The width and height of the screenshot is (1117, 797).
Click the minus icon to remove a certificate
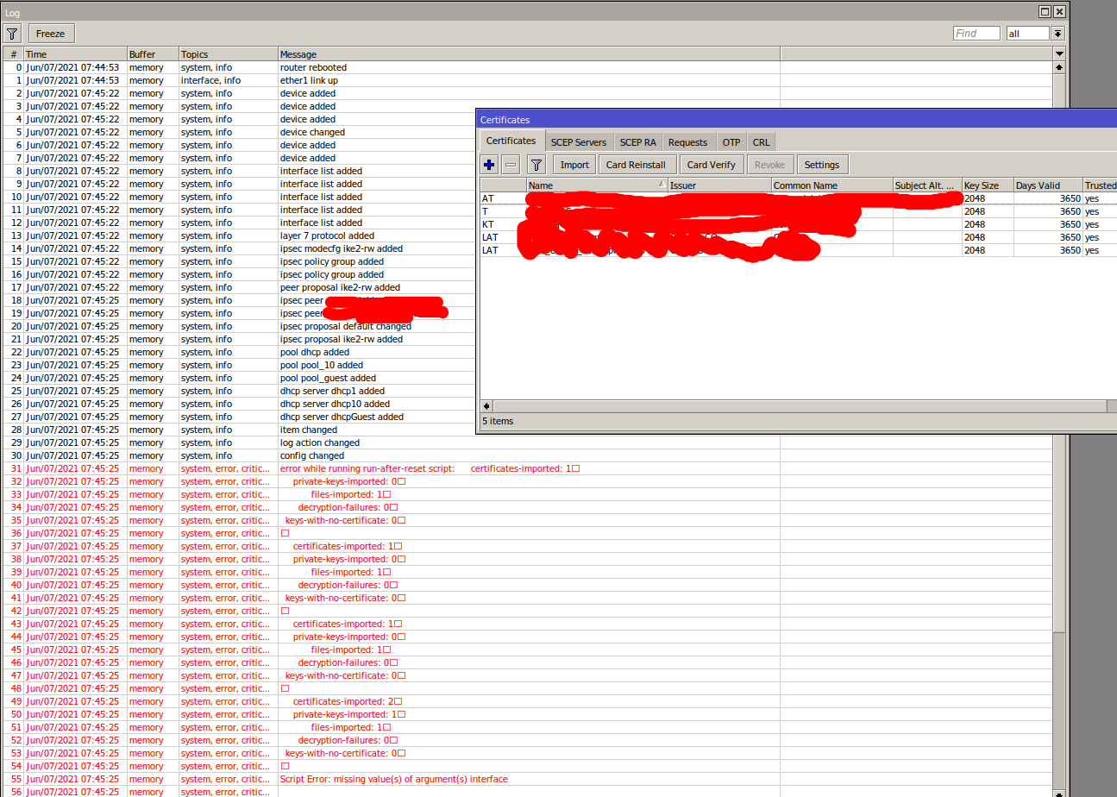coord(511,164)
